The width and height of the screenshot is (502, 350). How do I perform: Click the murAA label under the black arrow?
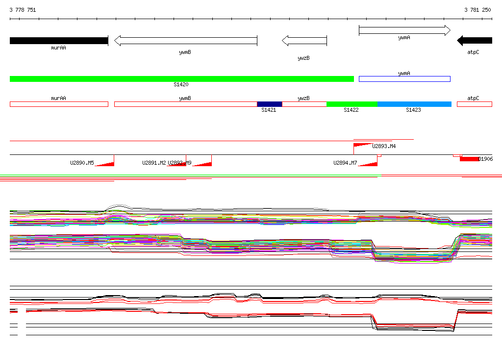[x=59, y=48]
